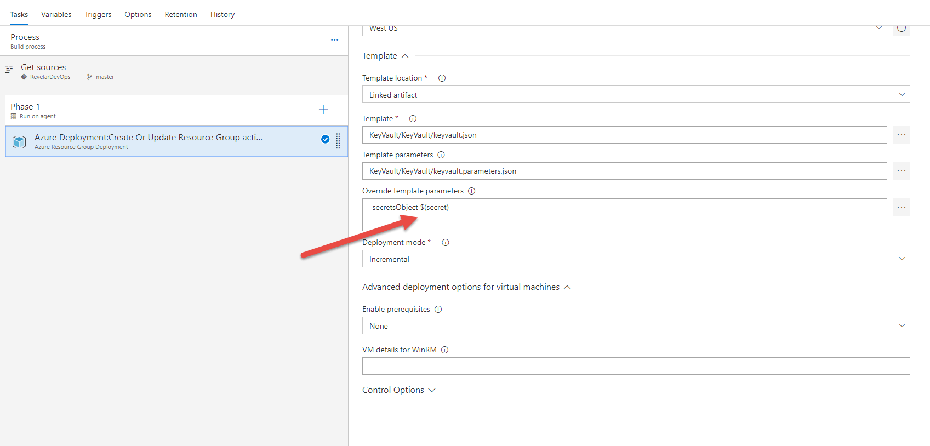Click the Template path input field

point(625,135)
